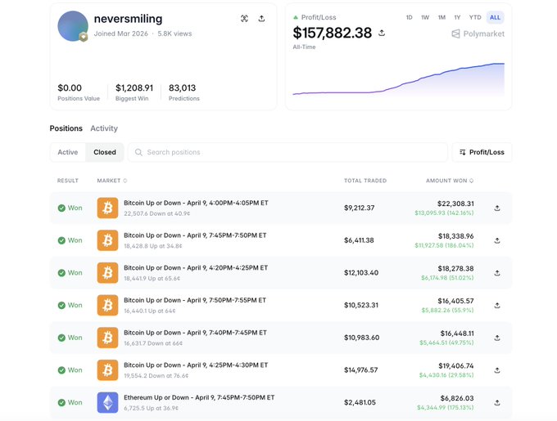Click the verified badge on the avatar
The height and width of the screenshot is (421, 557).
tap(84, 37)
